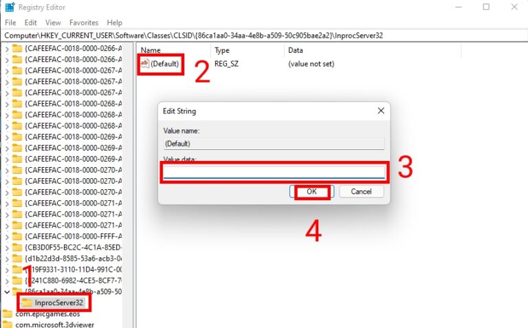This screenshot has width=528, height=328.
Task: Close the Edit String dialog with X
Action: [x=380, y=111]
